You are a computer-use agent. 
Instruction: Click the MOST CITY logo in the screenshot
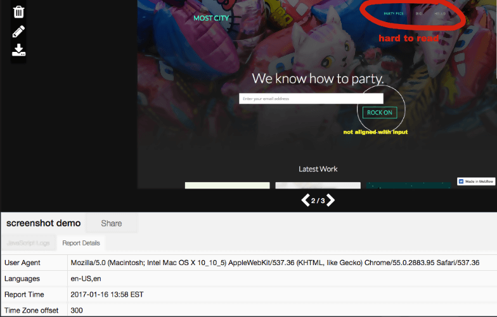click(211, 18)
